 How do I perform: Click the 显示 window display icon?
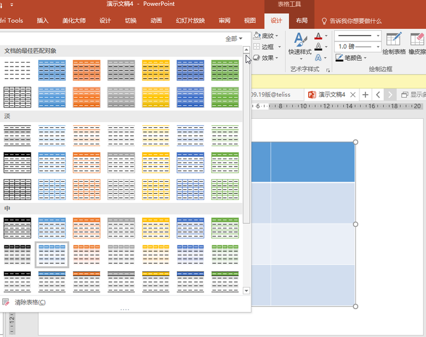point(405,94)
